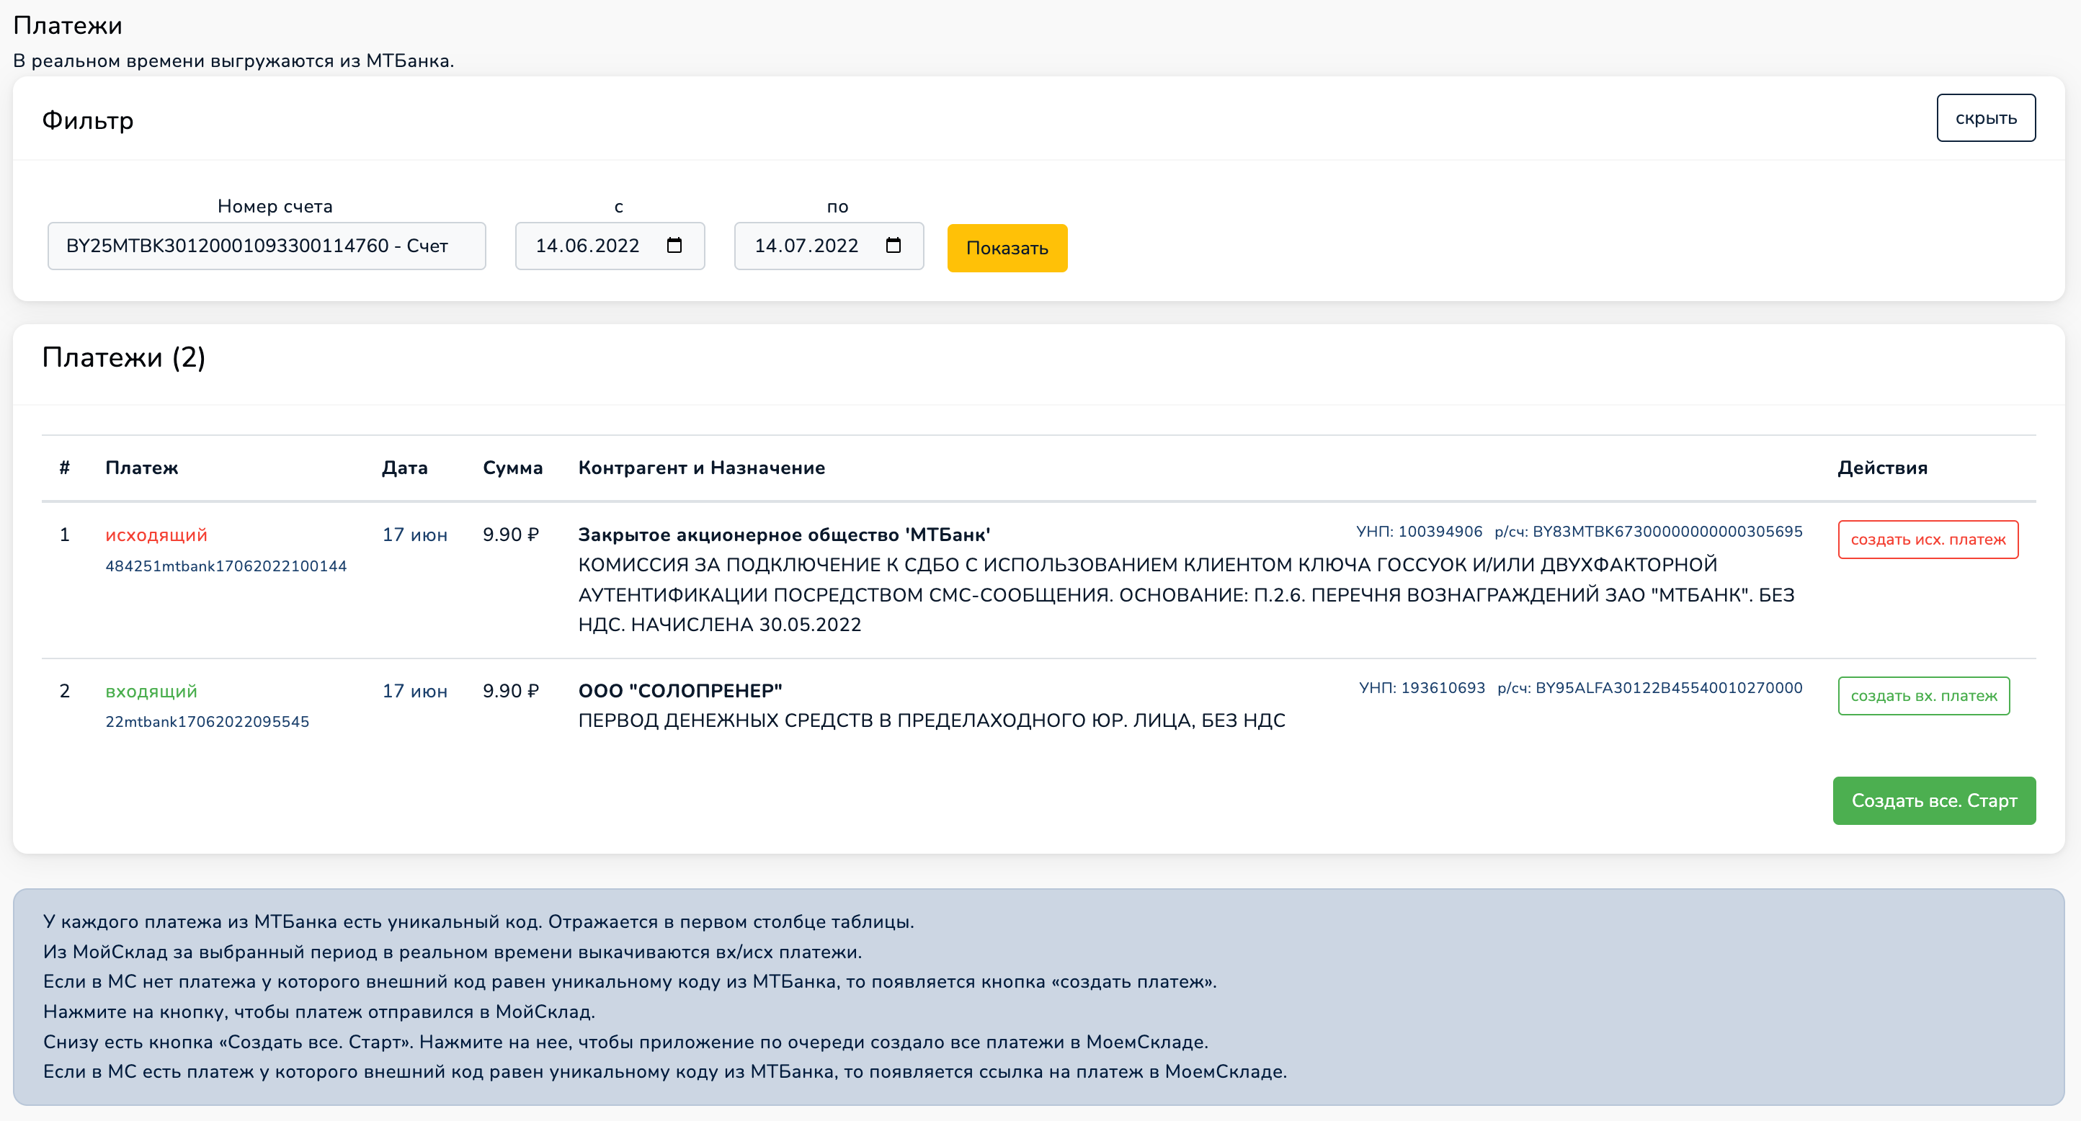Click counterparty Закрытое акционерное общество 'МТБанк'

click(x=783, y=535)
